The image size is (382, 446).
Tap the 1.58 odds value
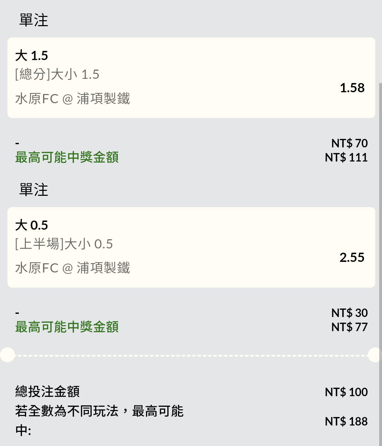pos(352,88)
